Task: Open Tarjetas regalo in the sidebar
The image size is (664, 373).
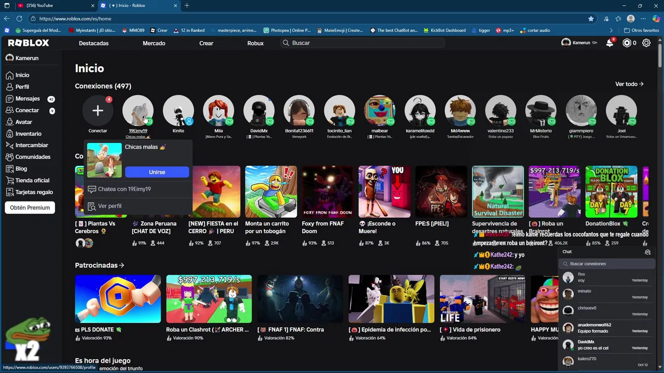Action: tap(34, 192)
